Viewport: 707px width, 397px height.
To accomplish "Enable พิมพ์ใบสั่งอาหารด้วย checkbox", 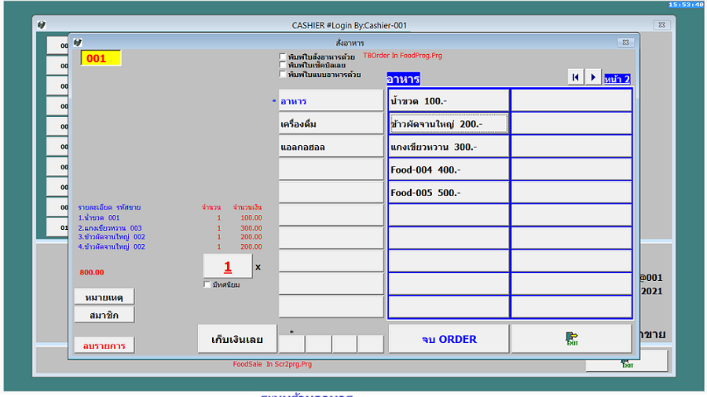I will (x=283, y=56).
